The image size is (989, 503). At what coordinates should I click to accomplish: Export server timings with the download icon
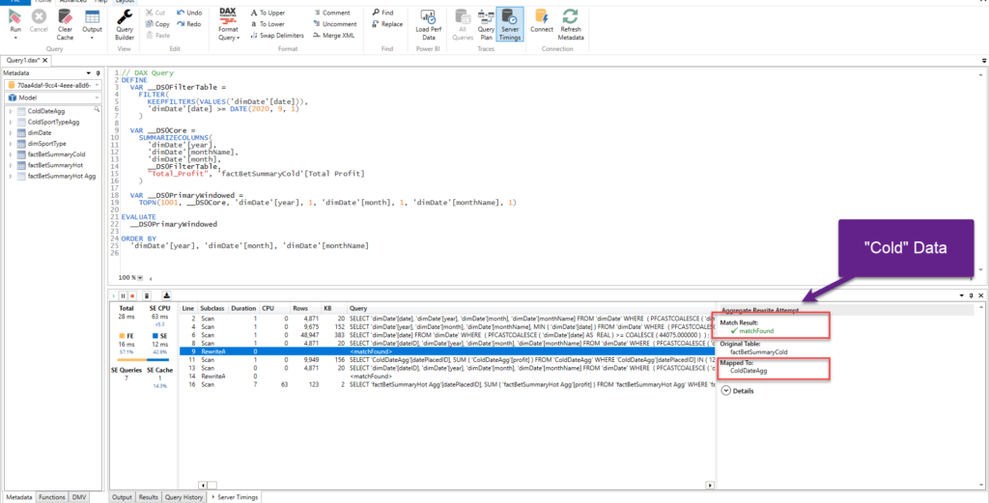[x=166, y=295]
